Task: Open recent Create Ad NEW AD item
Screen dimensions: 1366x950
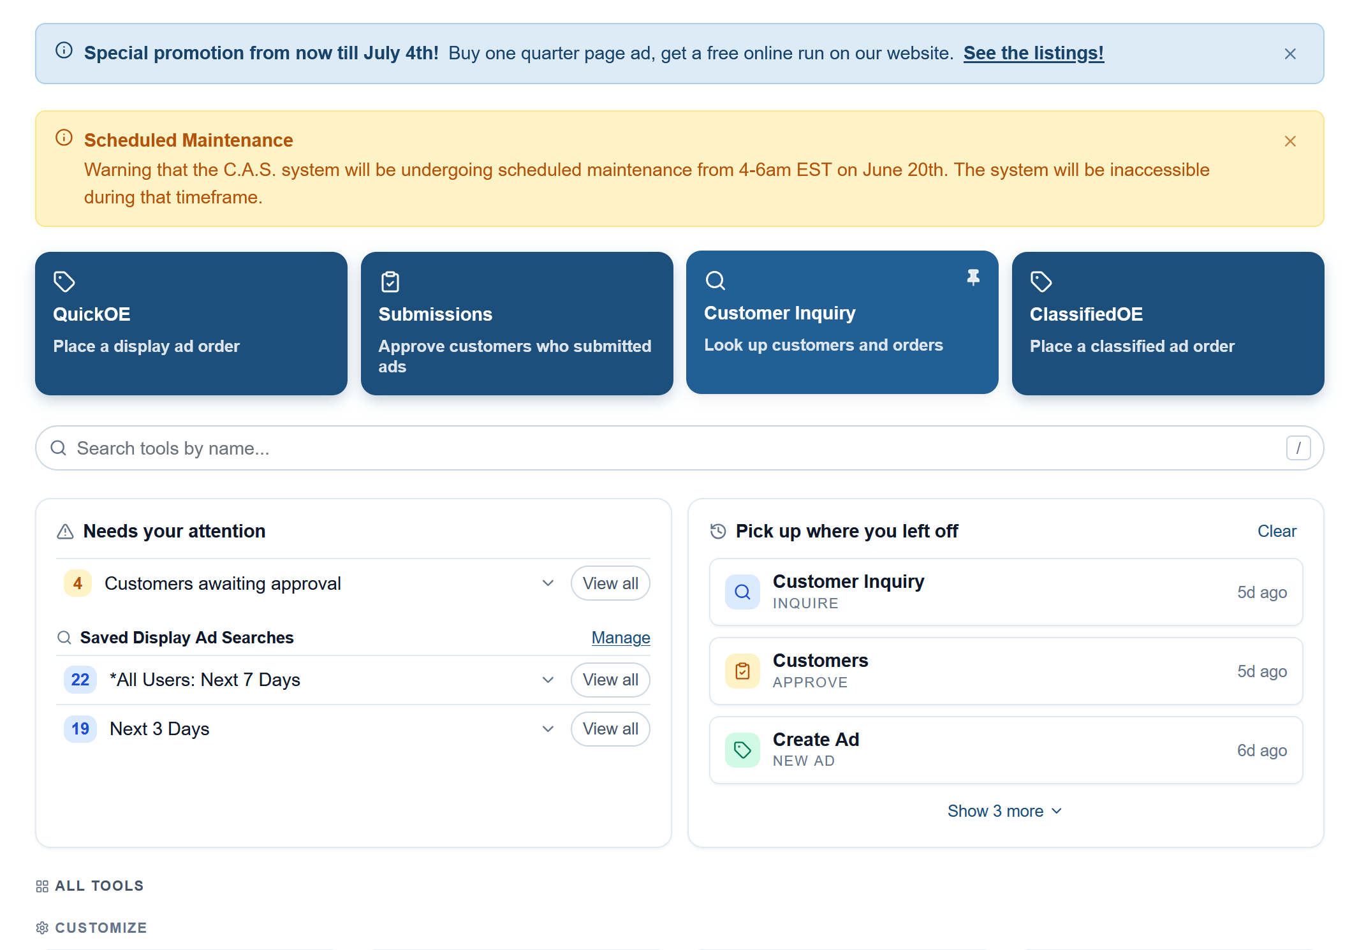Action: [x=1006, y=750]
